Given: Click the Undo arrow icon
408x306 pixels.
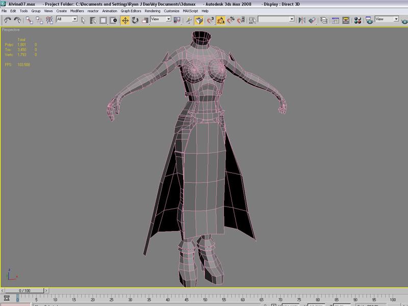Looking at the screenshot, I should tap(8, 20).
